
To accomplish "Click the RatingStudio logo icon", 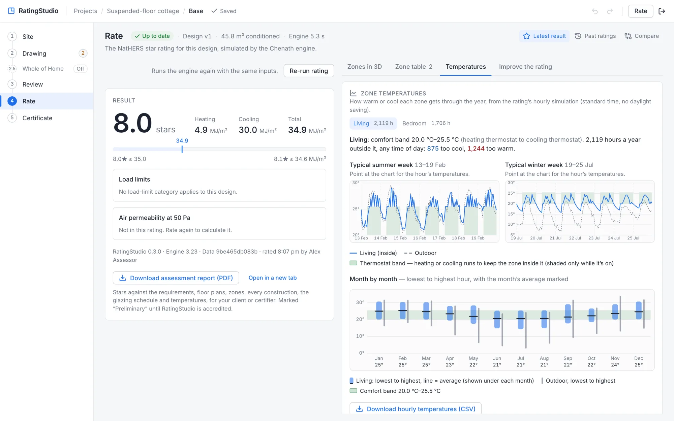I will (x=11, y=11).
